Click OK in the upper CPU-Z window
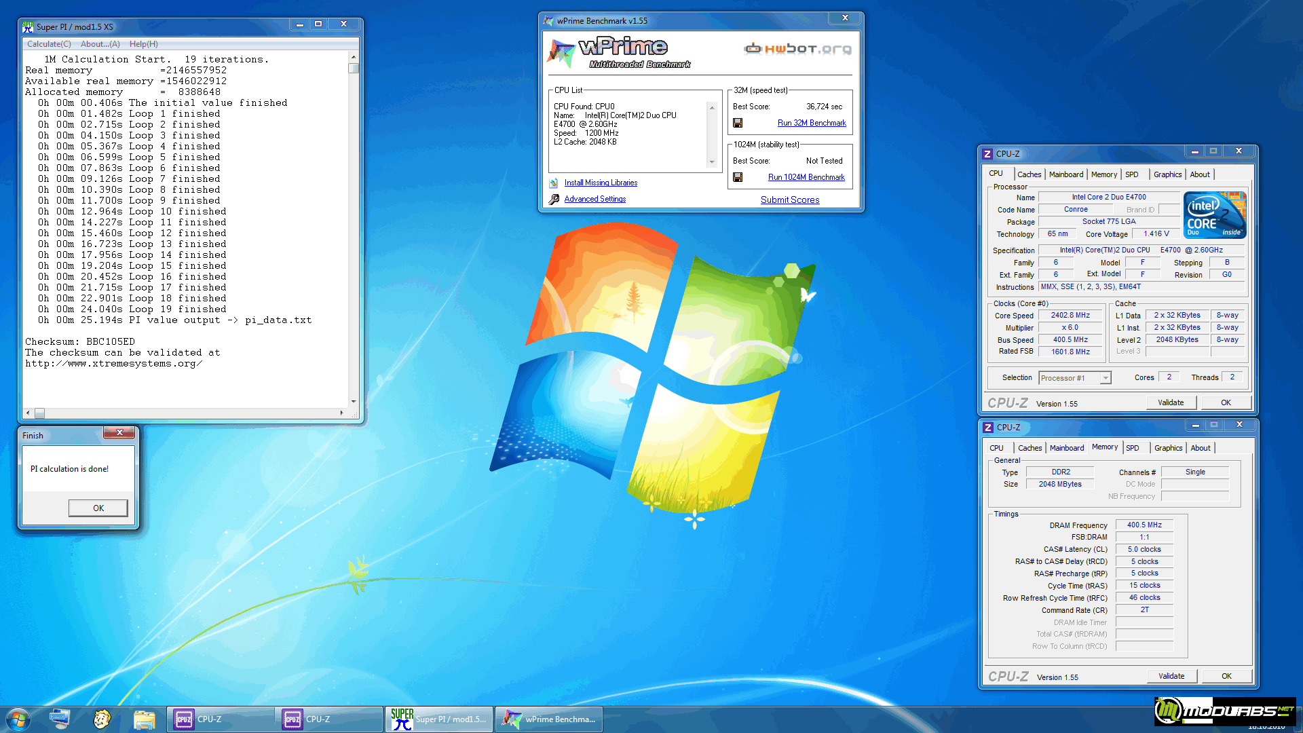The height and width of the screenshot is (733, 1303). [x=1226, y=402]
